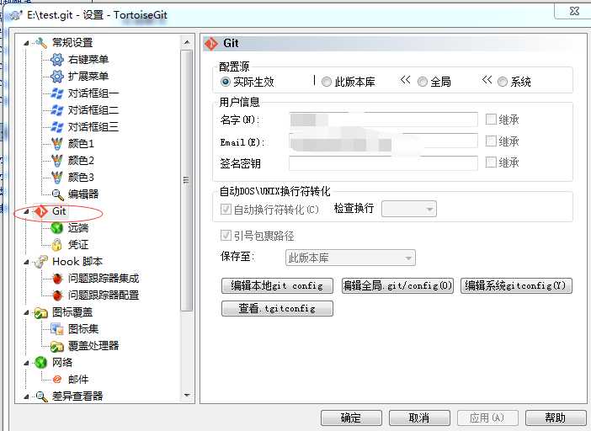Click the window icon beside 对话框组二
Screen dimensions: 591x431
57,110
